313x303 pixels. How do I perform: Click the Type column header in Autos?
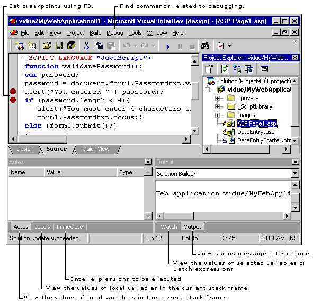131,172
